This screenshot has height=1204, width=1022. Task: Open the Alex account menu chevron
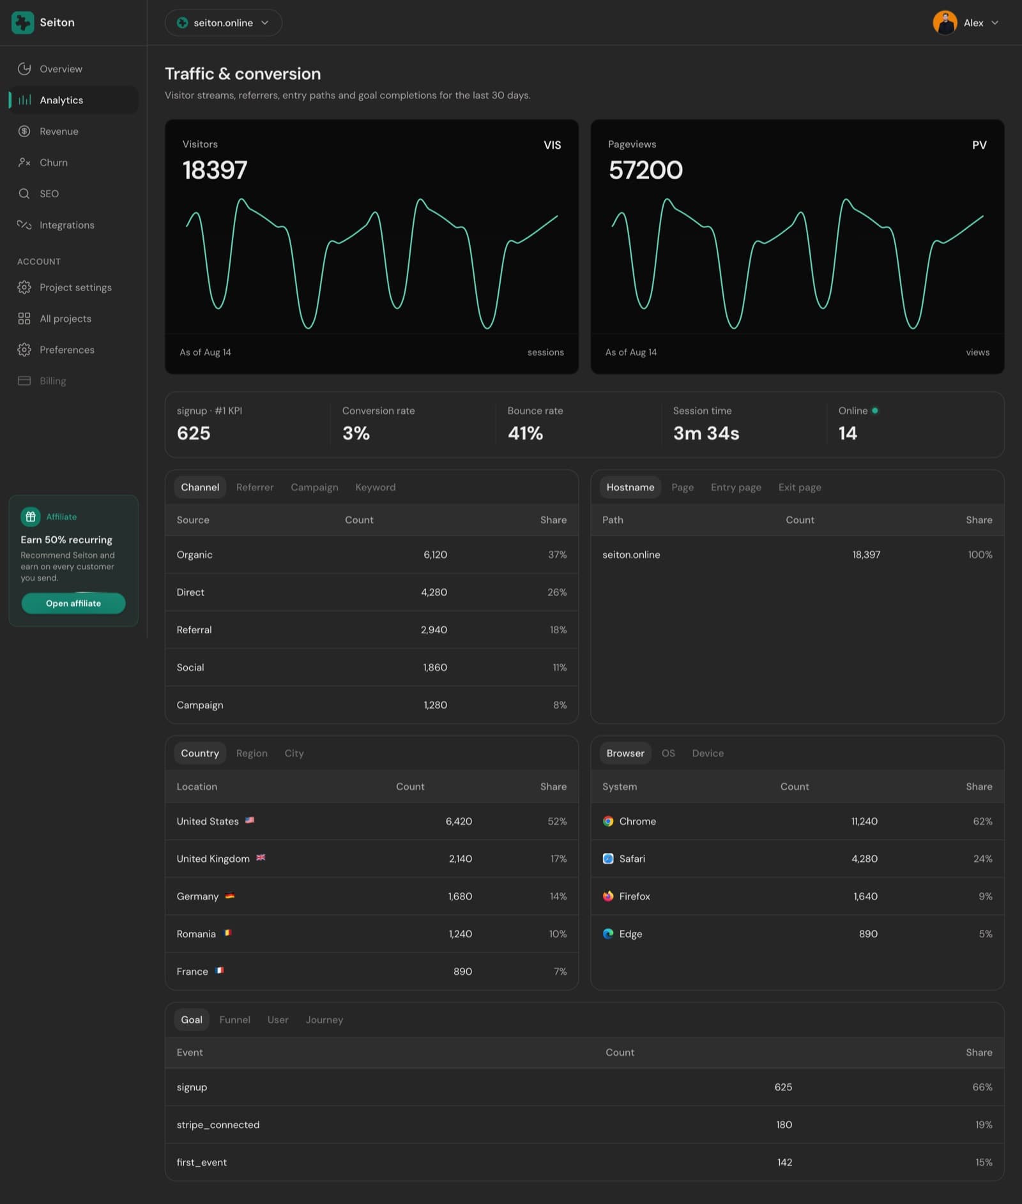tap(995, 23)
